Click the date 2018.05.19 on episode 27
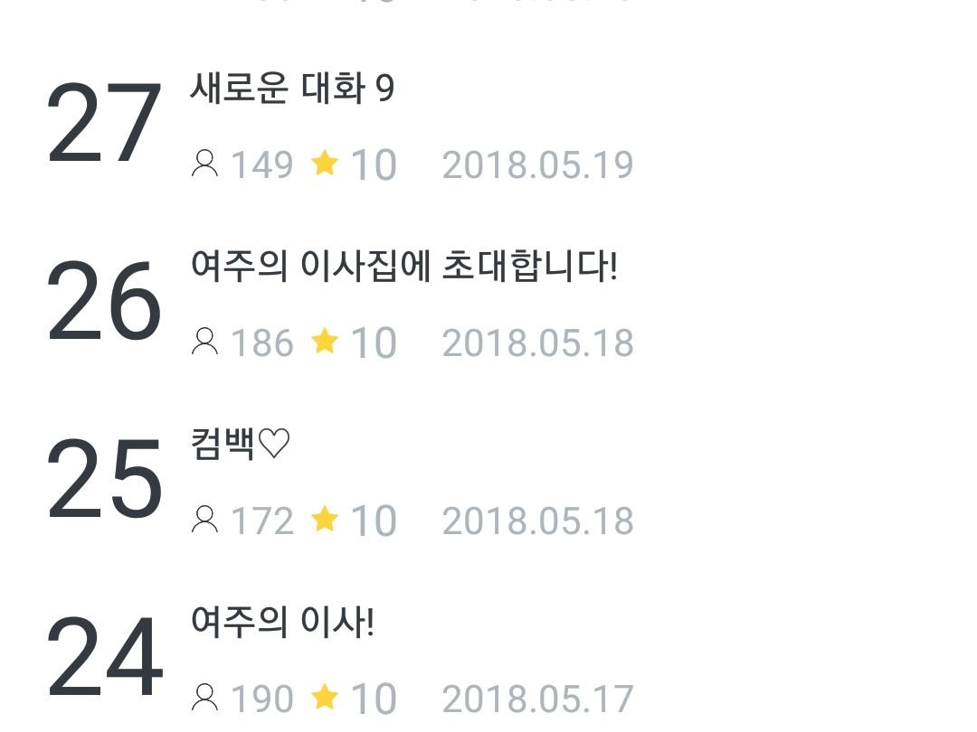The width and height of the screenshot is (977, 732). tap(537, 165)
